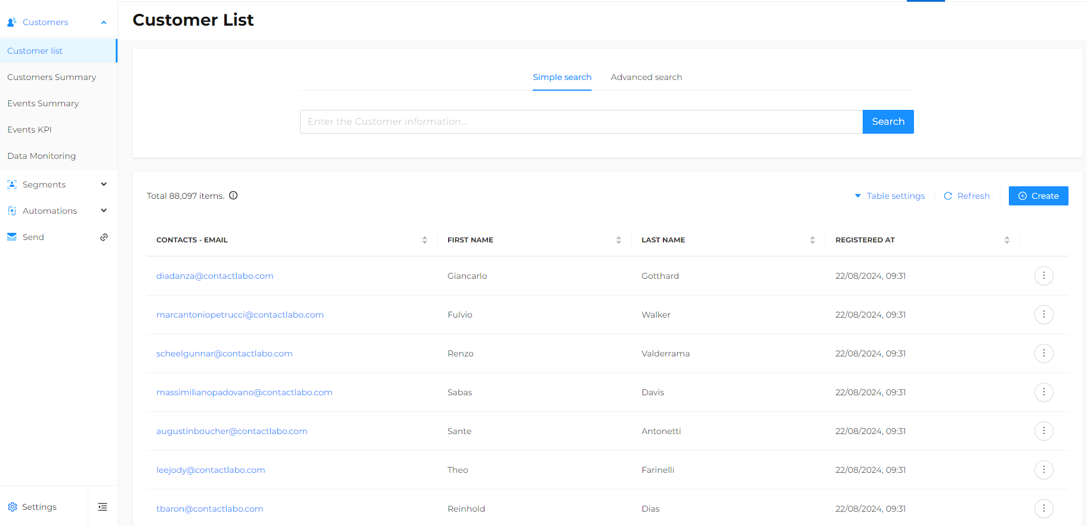Image resolution: width=1087 pixels, height=526 pixels.
Task: Sort by Registered At column arrows
Action: 1007,240
